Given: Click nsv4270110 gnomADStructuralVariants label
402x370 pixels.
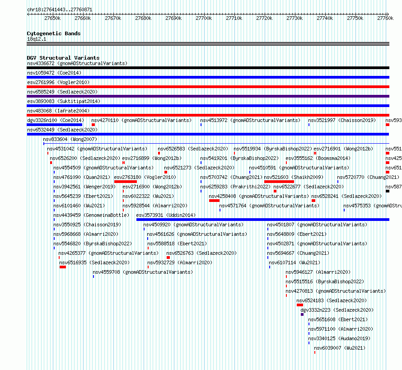Looking at the screenshot, I should click(x=141, y=120).
